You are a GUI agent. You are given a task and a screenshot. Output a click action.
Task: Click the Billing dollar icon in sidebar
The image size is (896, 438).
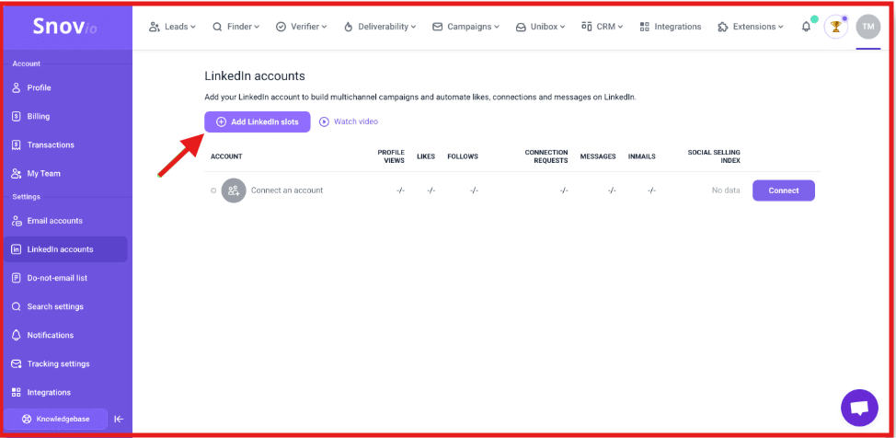(x=17, y=116)
